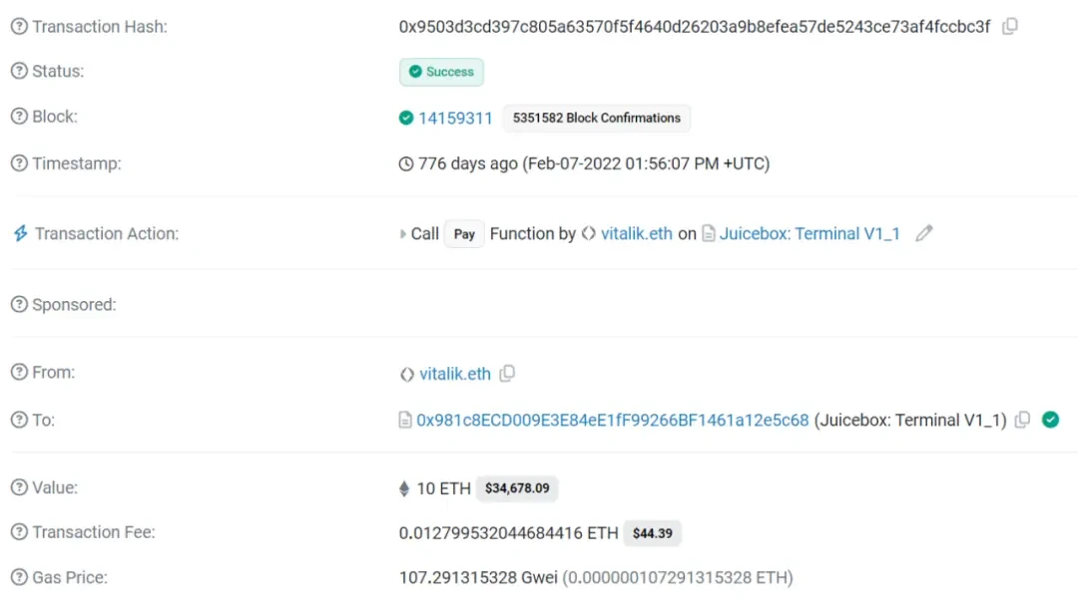Click help icon beside Status label
Image resolution: width=1078 pixels, height=603 pixels.
tap(19, 72)
